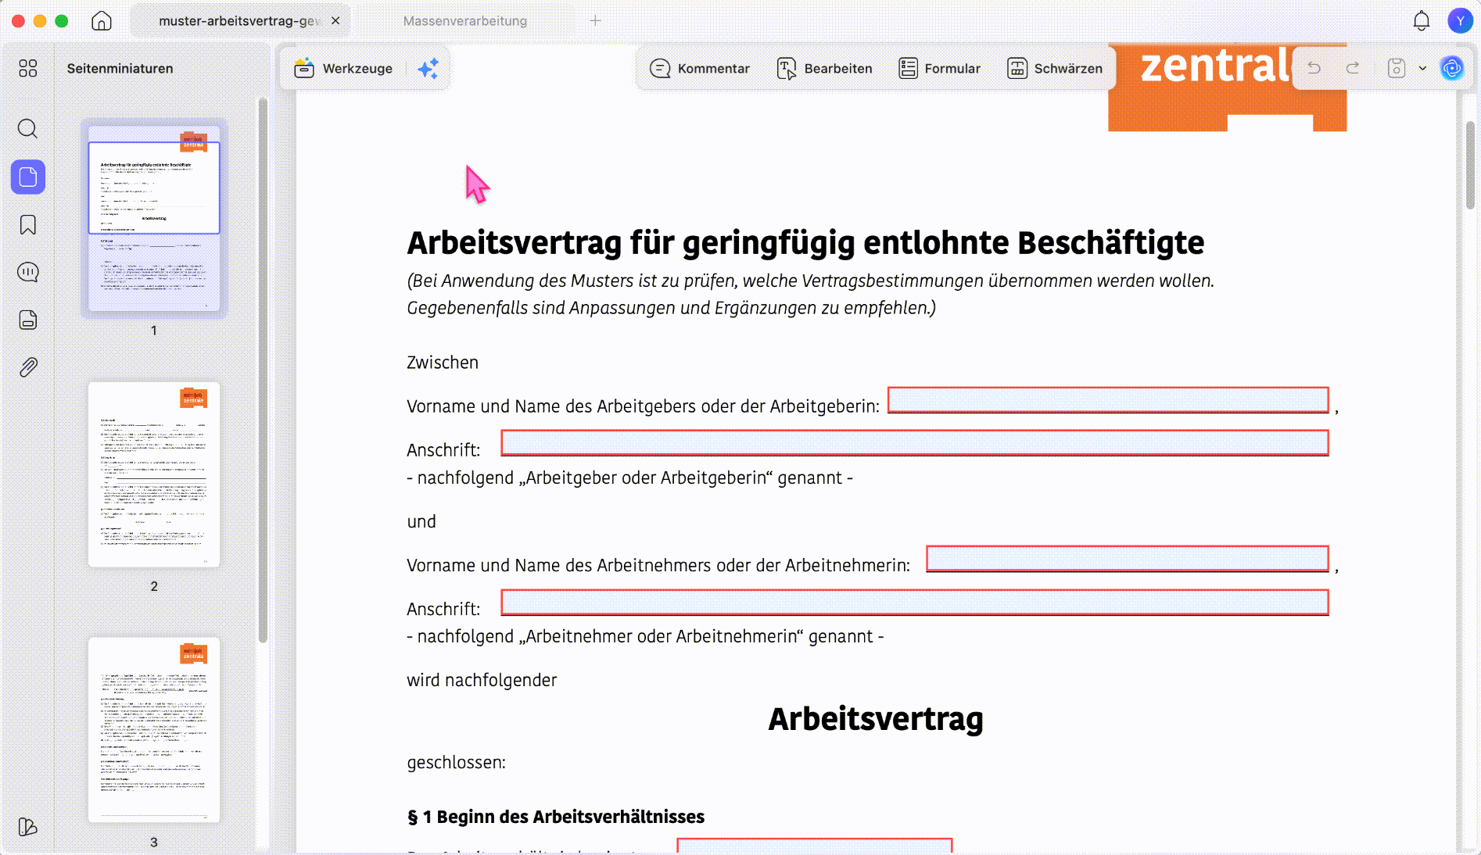Viewport: 1481px width, 855px height.
Task: Click the Arbeitgeber name input field
Action: point(1108,400)
